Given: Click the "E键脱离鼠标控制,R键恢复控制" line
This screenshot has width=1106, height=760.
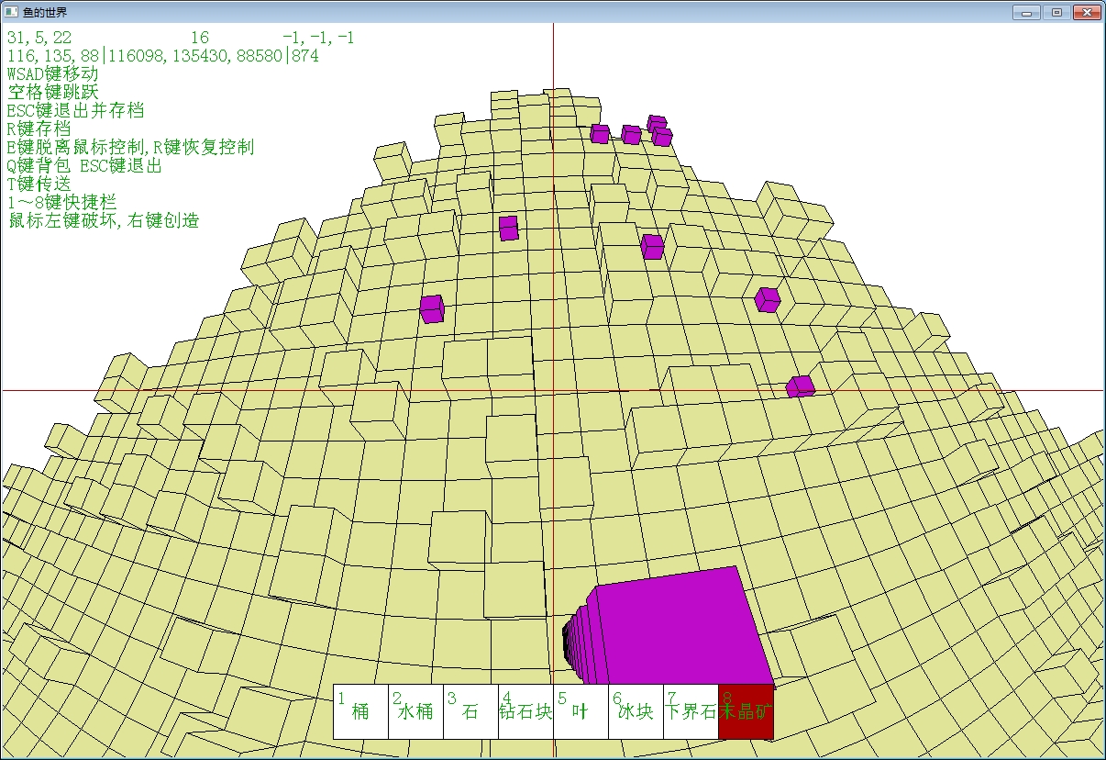Looking at the screenshot, I should [130, 147].
